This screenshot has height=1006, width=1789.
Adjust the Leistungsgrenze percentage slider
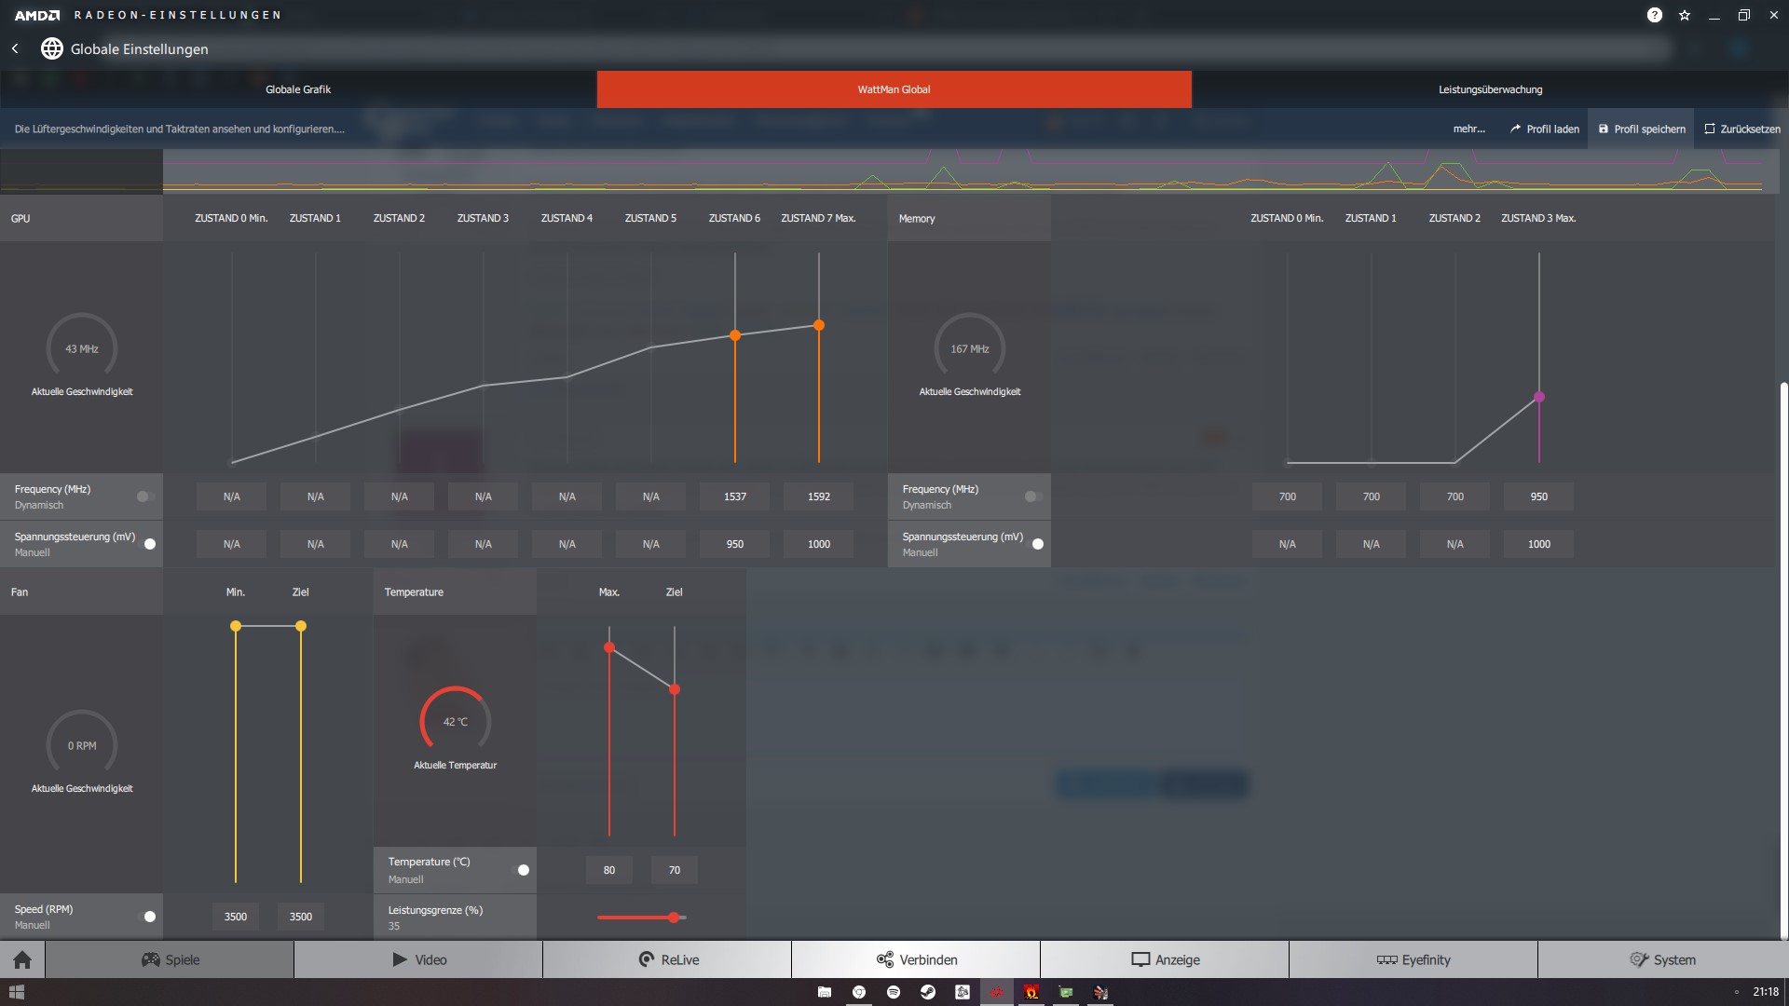click(x=674, y=917)
